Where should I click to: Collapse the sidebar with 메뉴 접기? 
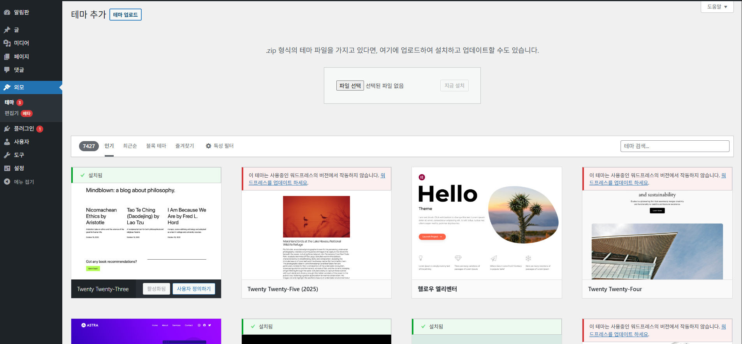(x=31, y=182)
